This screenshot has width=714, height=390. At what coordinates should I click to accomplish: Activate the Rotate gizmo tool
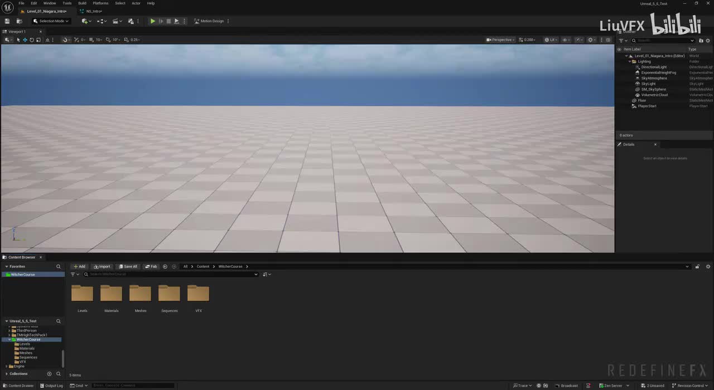pos(31,40)
